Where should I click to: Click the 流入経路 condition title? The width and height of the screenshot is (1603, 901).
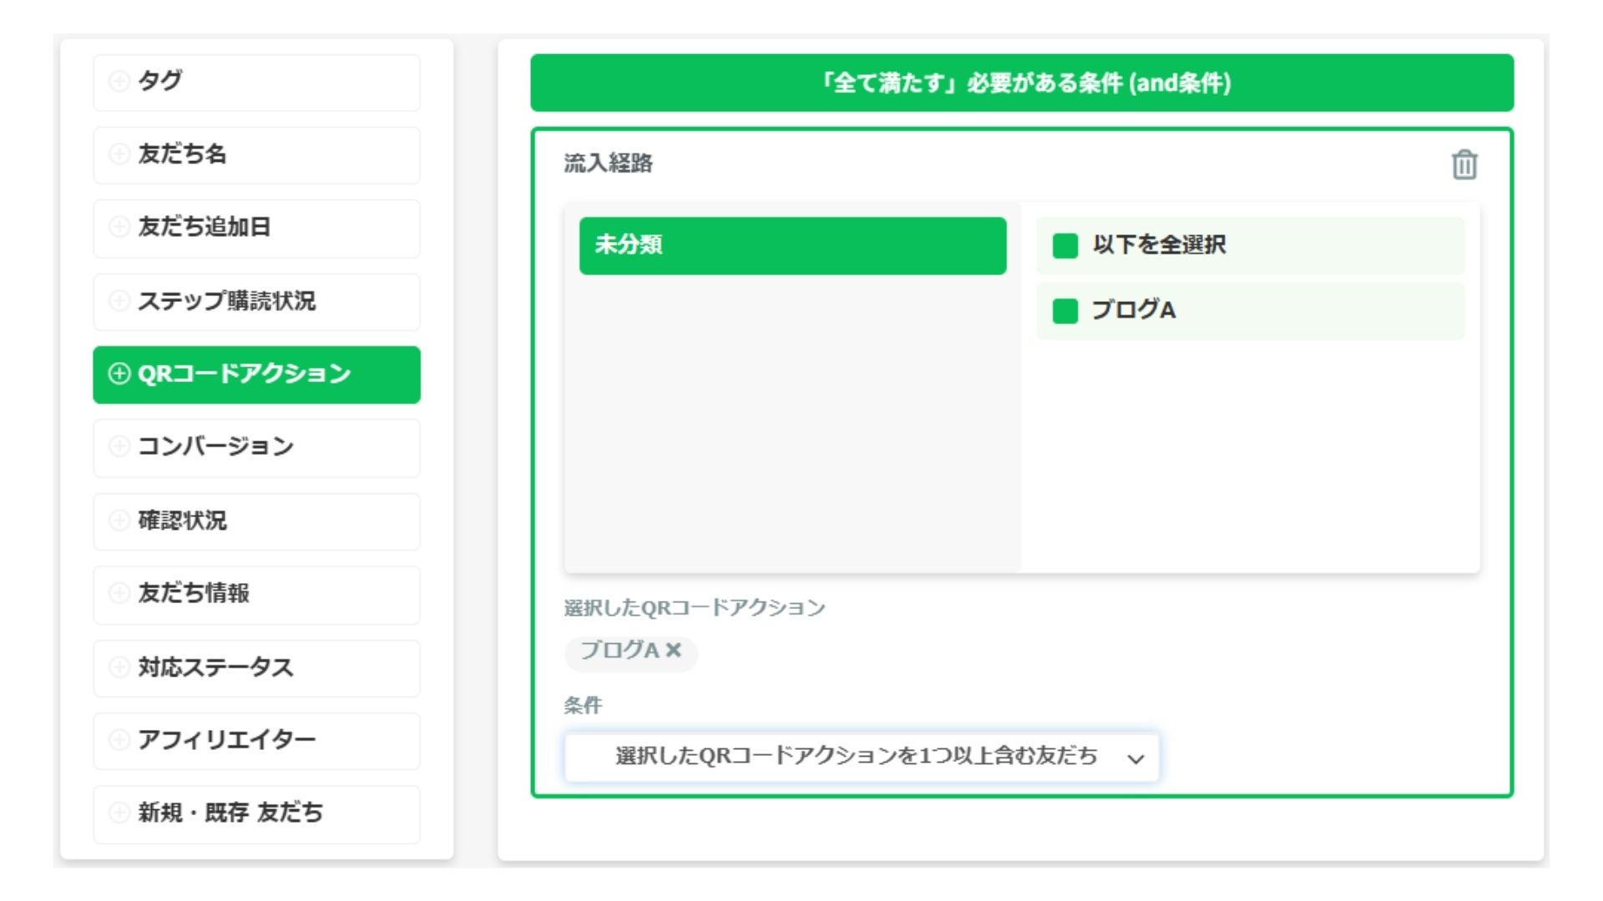(608, 164)
